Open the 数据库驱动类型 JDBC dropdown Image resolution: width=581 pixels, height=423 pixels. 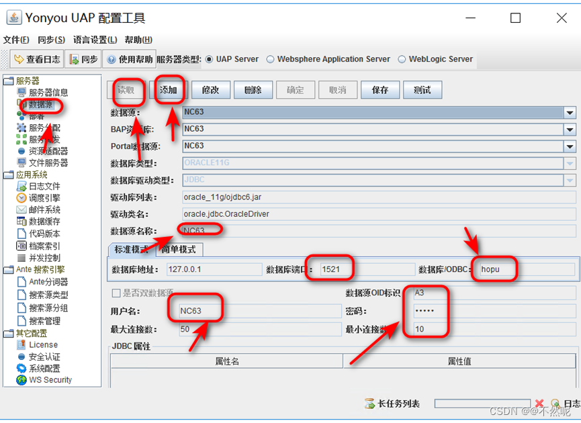point(379,180)
